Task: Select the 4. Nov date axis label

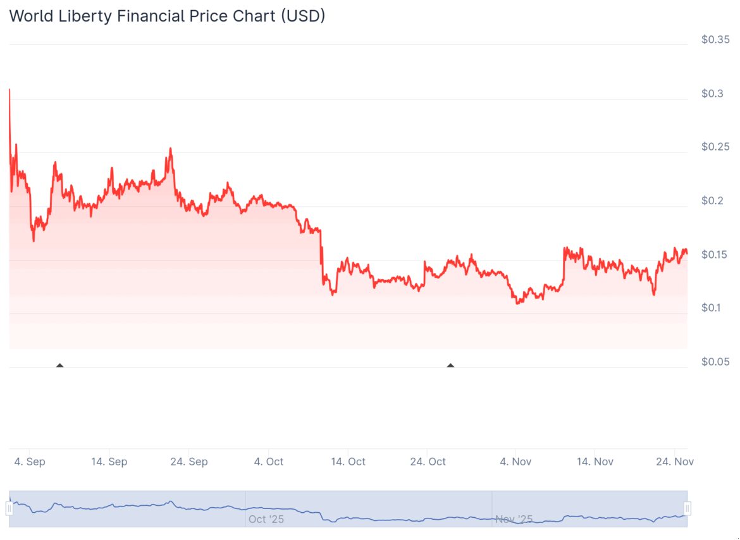Action: tap(515, 462)
